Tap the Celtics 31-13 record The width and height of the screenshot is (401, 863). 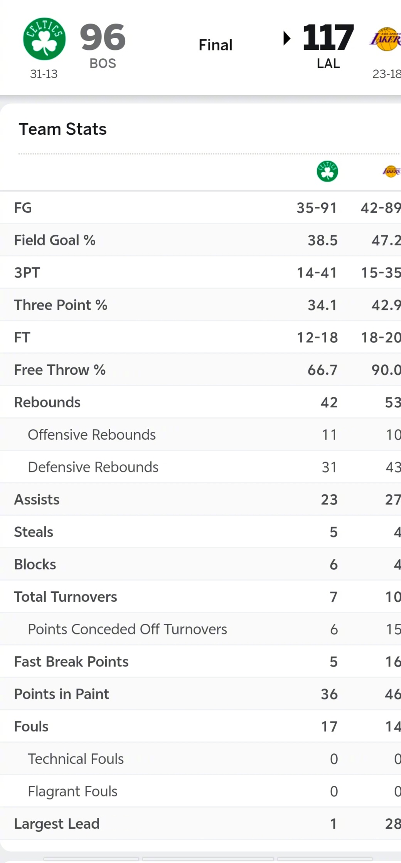point(44,74)
